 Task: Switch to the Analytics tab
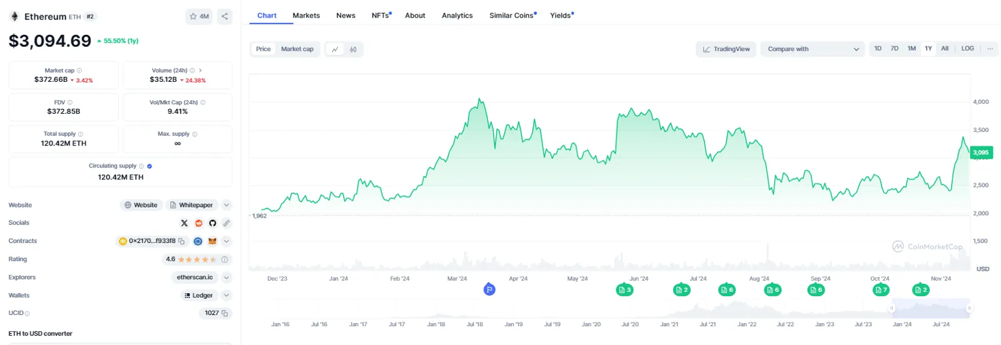point(457,16)
